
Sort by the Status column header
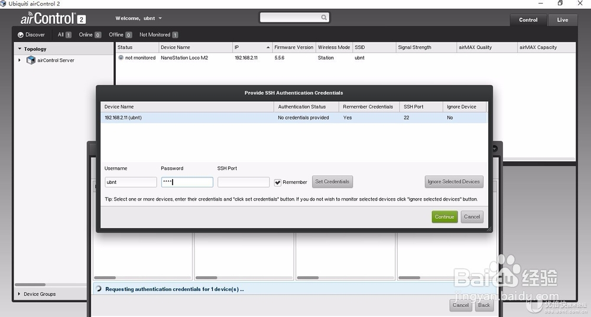pyautogui.click(x=137, y=47)
